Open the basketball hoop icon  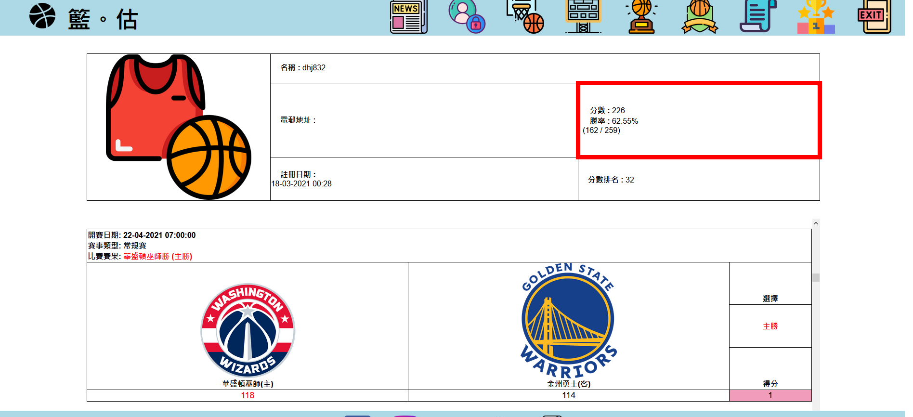pos(525,17)
